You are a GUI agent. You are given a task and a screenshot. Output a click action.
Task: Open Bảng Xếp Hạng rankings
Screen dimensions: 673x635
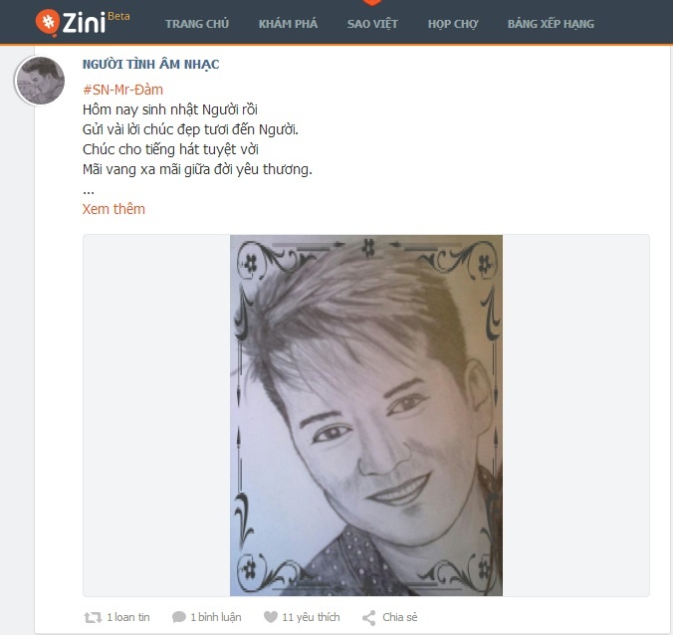pos(552,24)
